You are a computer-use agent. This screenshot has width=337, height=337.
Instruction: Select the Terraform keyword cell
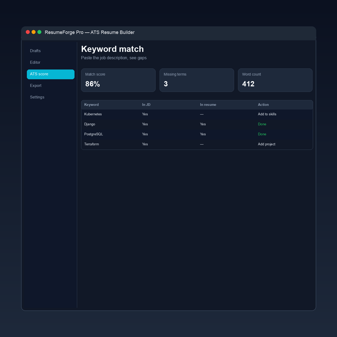tap(92, 144)
